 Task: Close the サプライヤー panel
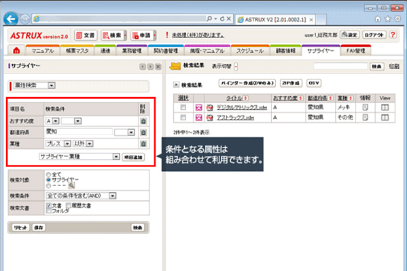158,67
